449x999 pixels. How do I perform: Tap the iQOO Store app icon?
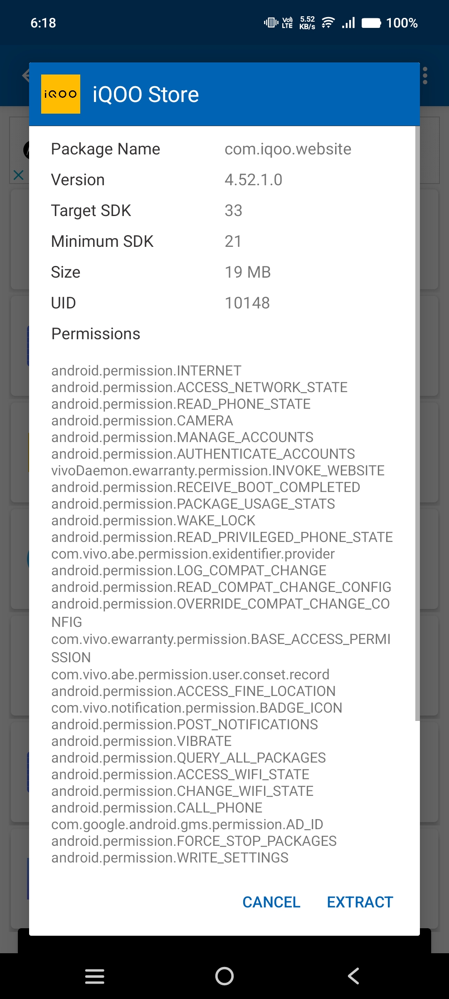[x=61, y=94]
